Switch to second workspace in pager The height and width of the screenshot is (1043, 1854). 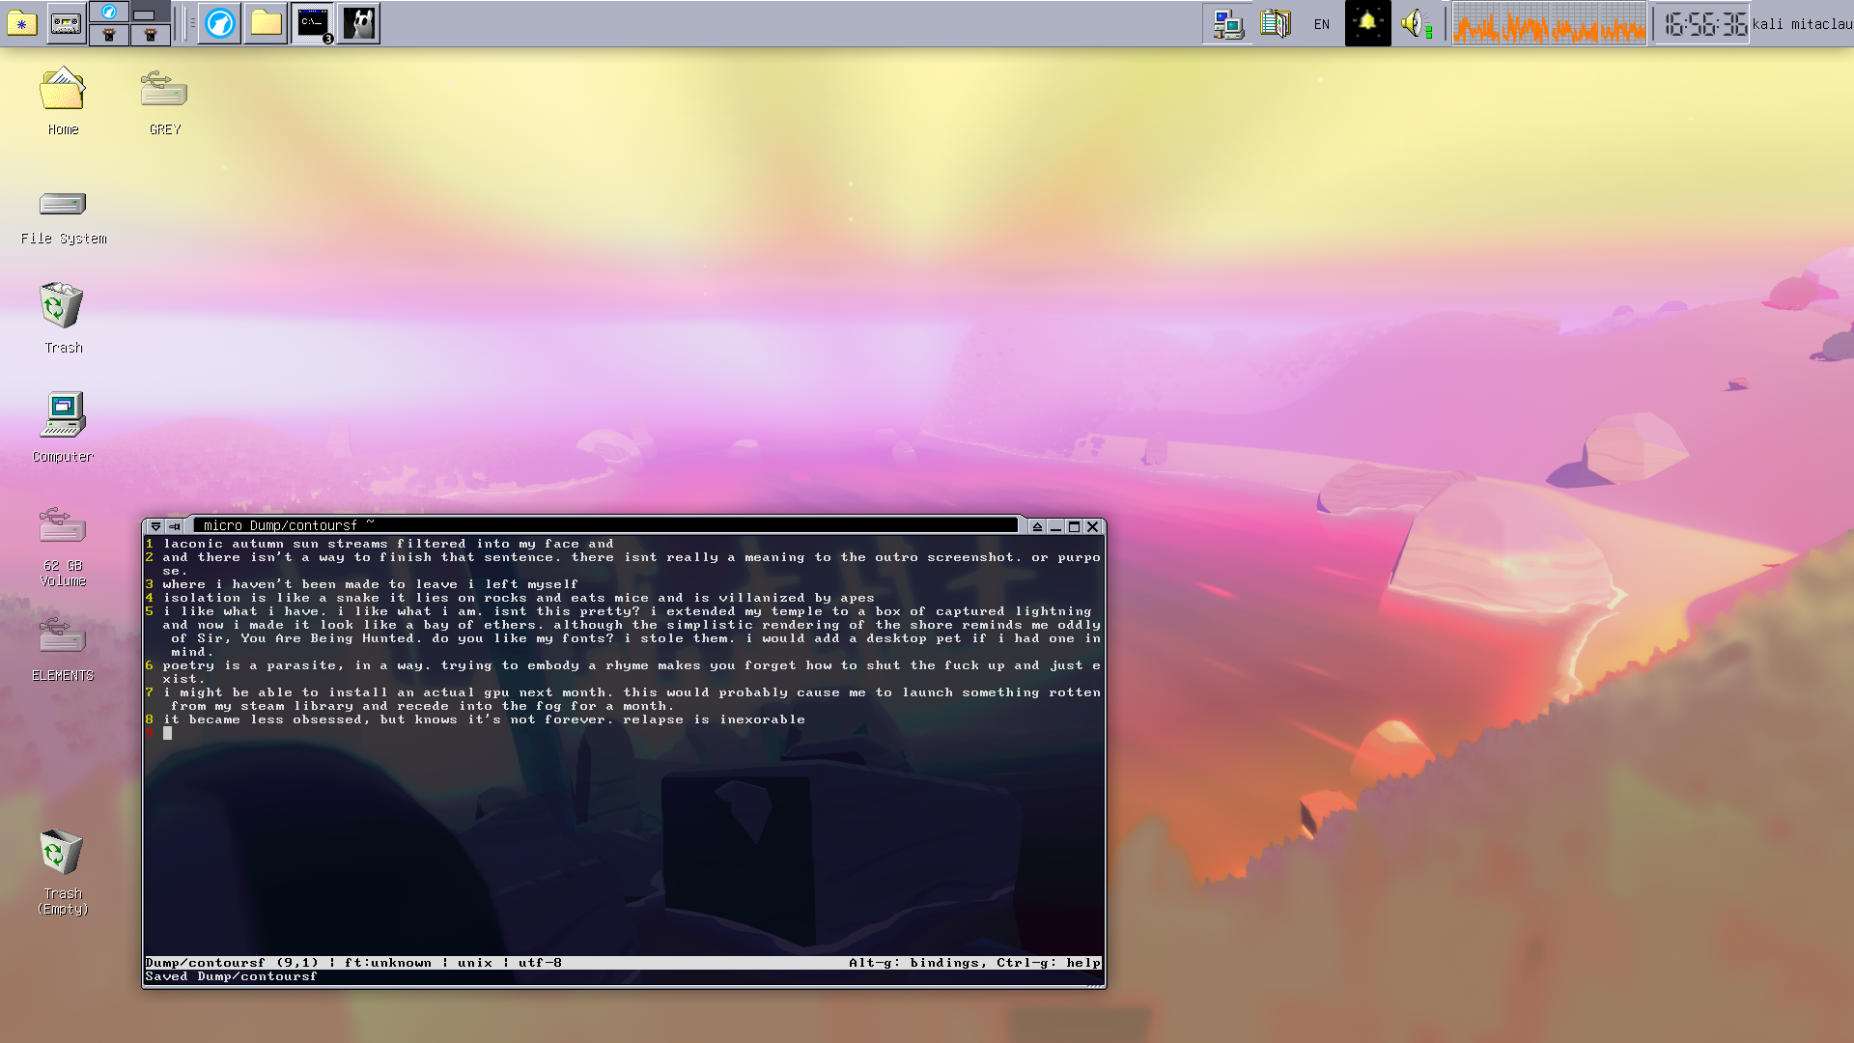pos(151,12)
